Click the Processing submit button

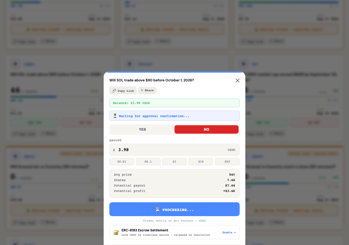(174, 209)
